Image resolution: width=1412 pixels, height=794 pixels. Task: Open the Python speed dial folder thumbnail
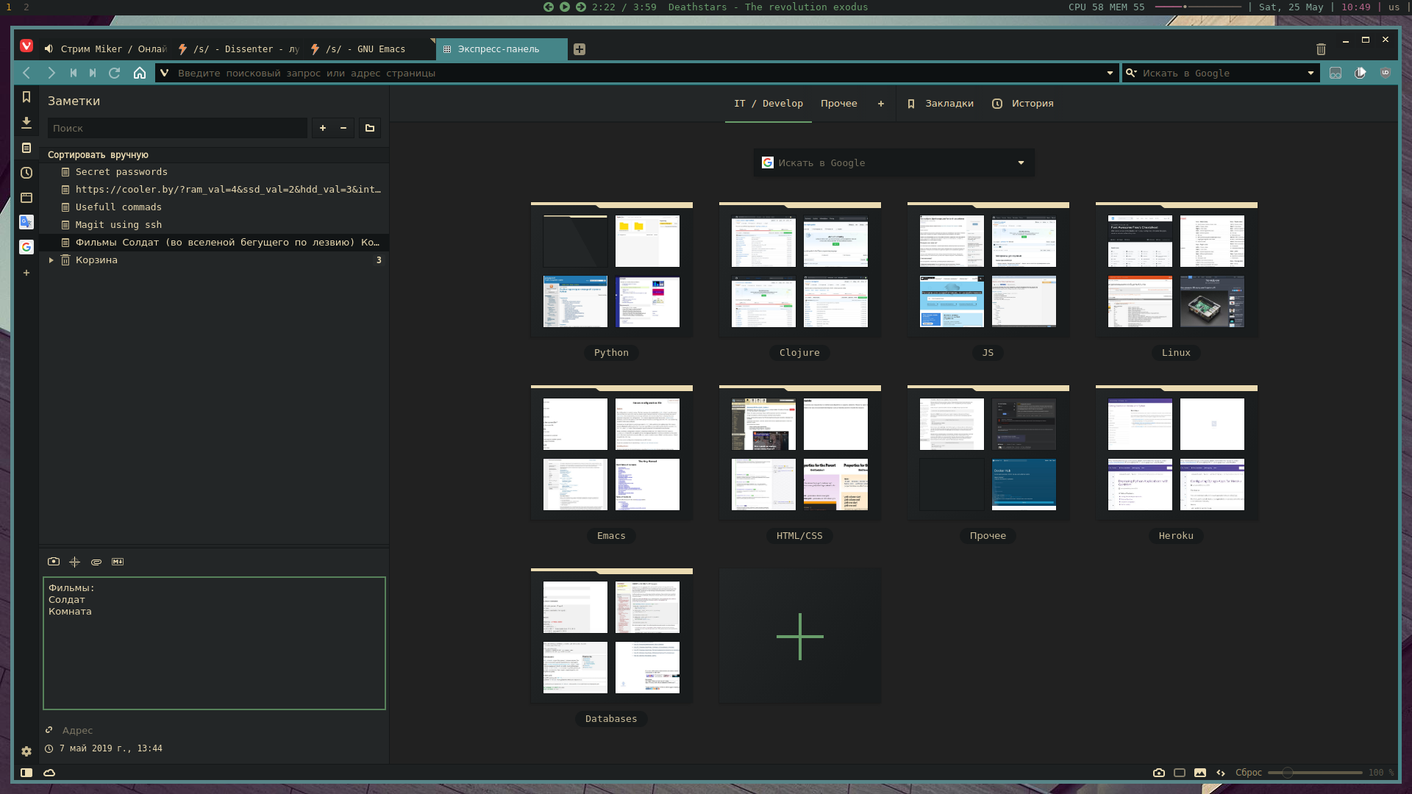pyautogui.click(x=611, y=271)
